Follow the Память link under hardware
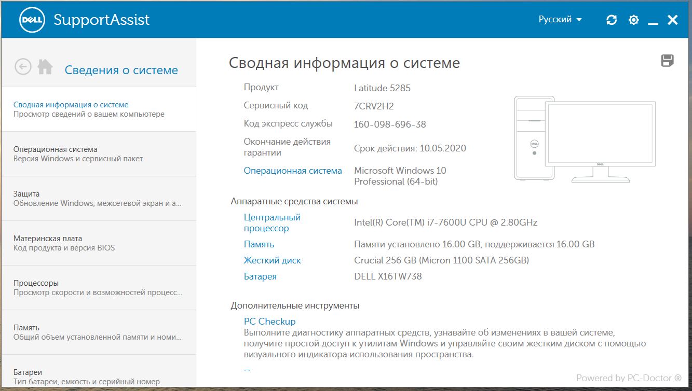The height and width of the screenshot is (391, 692). 259,244
